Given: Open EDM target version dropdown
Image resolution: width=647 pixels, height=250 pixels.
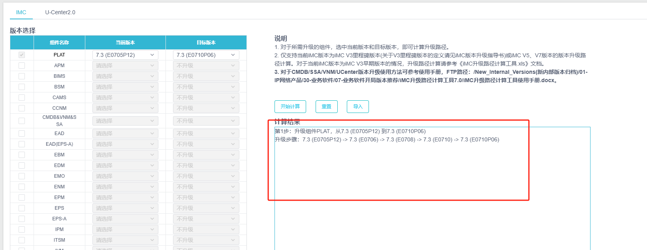Looking at the screenshot, I should coord(206,165).
